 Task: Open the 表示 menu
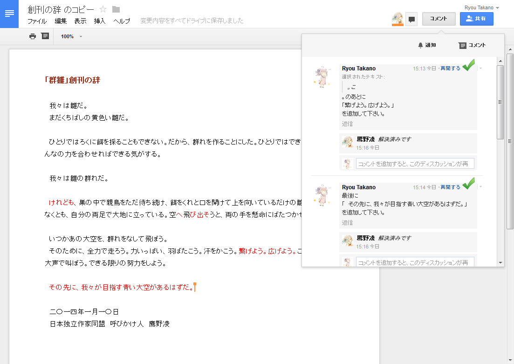pyautogui.click(x=80, y=21)
